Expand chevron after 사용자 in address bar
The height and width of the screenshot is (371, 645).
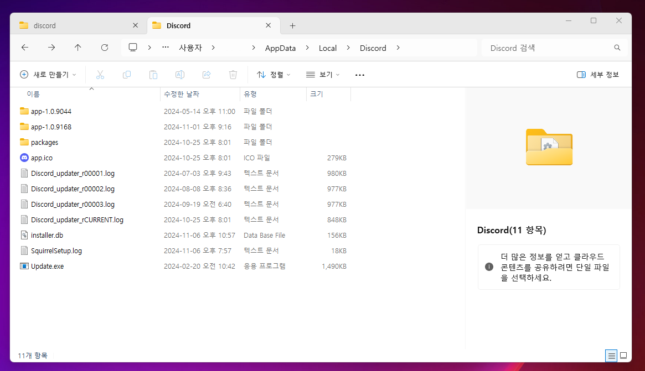coord(213,48)
